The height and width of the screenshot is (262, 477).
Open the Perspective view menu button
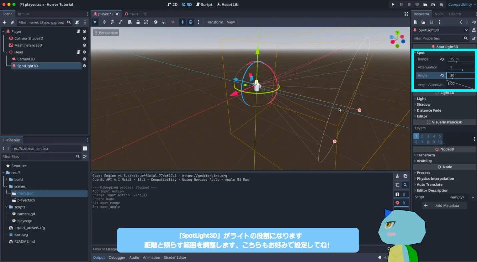point(106,33)
